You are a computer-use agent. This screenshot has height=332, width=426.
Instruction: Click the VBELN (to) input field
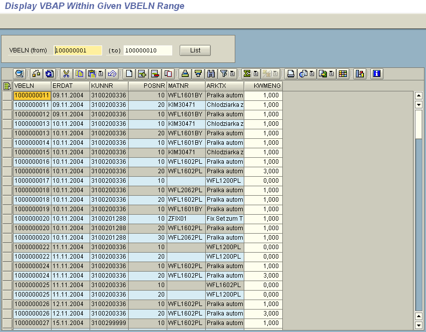(148, 50)
